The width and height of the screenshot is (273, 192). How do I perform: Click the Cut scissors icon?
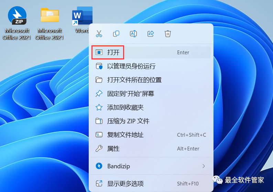tap(99, 34)
